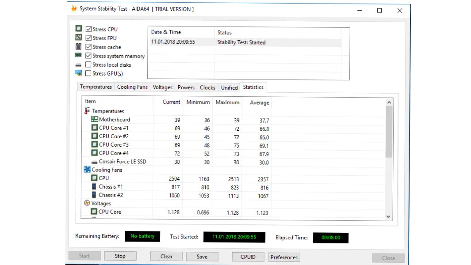Screen dimensions: 471x265
Task: Open the CPUID panel
Action: tap(248, 257)
